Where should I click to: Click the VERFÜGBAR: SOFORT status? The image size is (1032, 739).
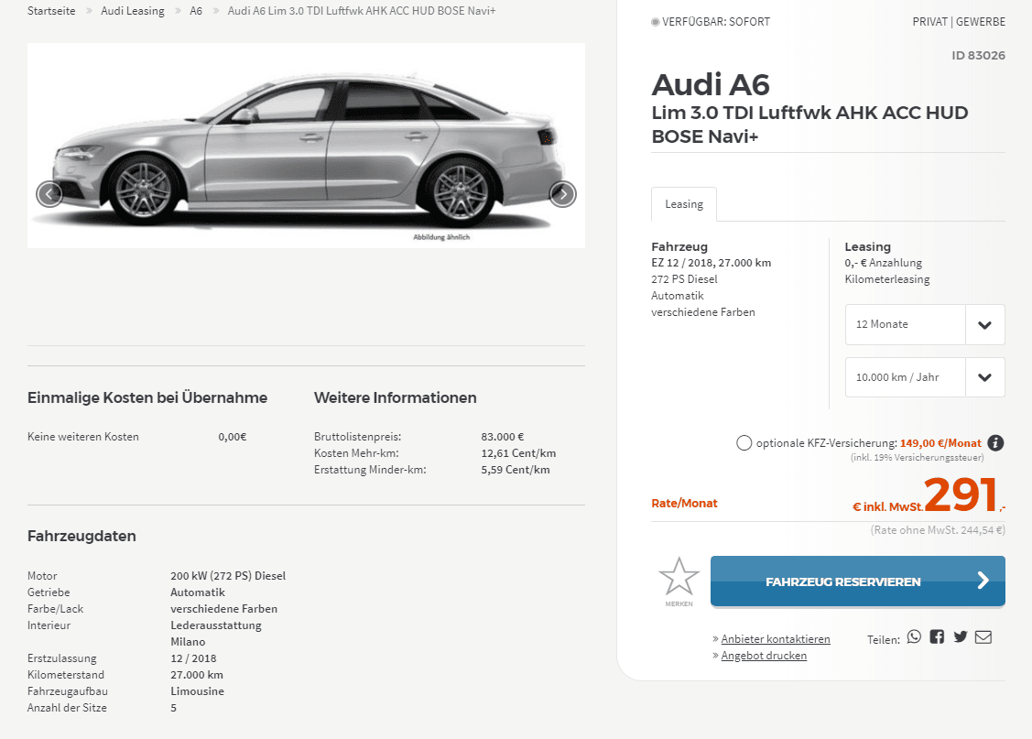coord(711,22)
